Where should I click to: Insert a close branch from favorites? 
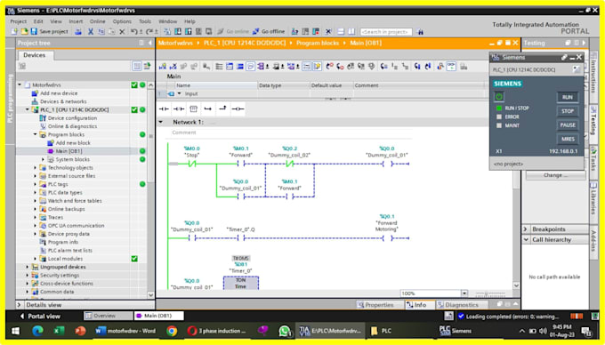pyautogui.click(x=222, y=109)
